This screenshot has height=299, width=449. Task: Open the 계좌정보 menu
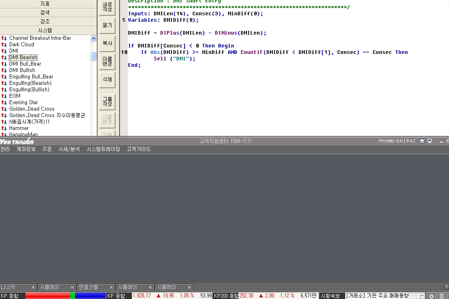coord(26,149)
